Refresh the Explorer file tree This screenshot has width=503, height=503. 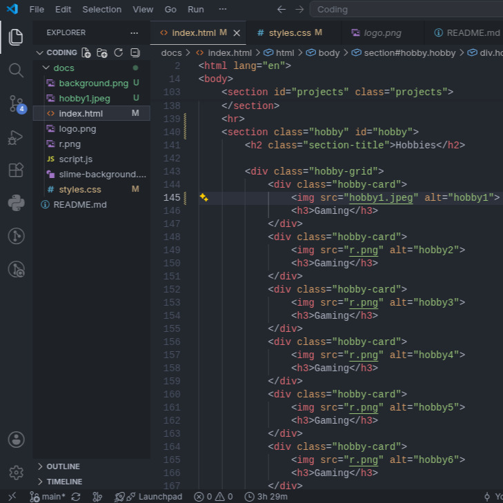pos(119,52)
